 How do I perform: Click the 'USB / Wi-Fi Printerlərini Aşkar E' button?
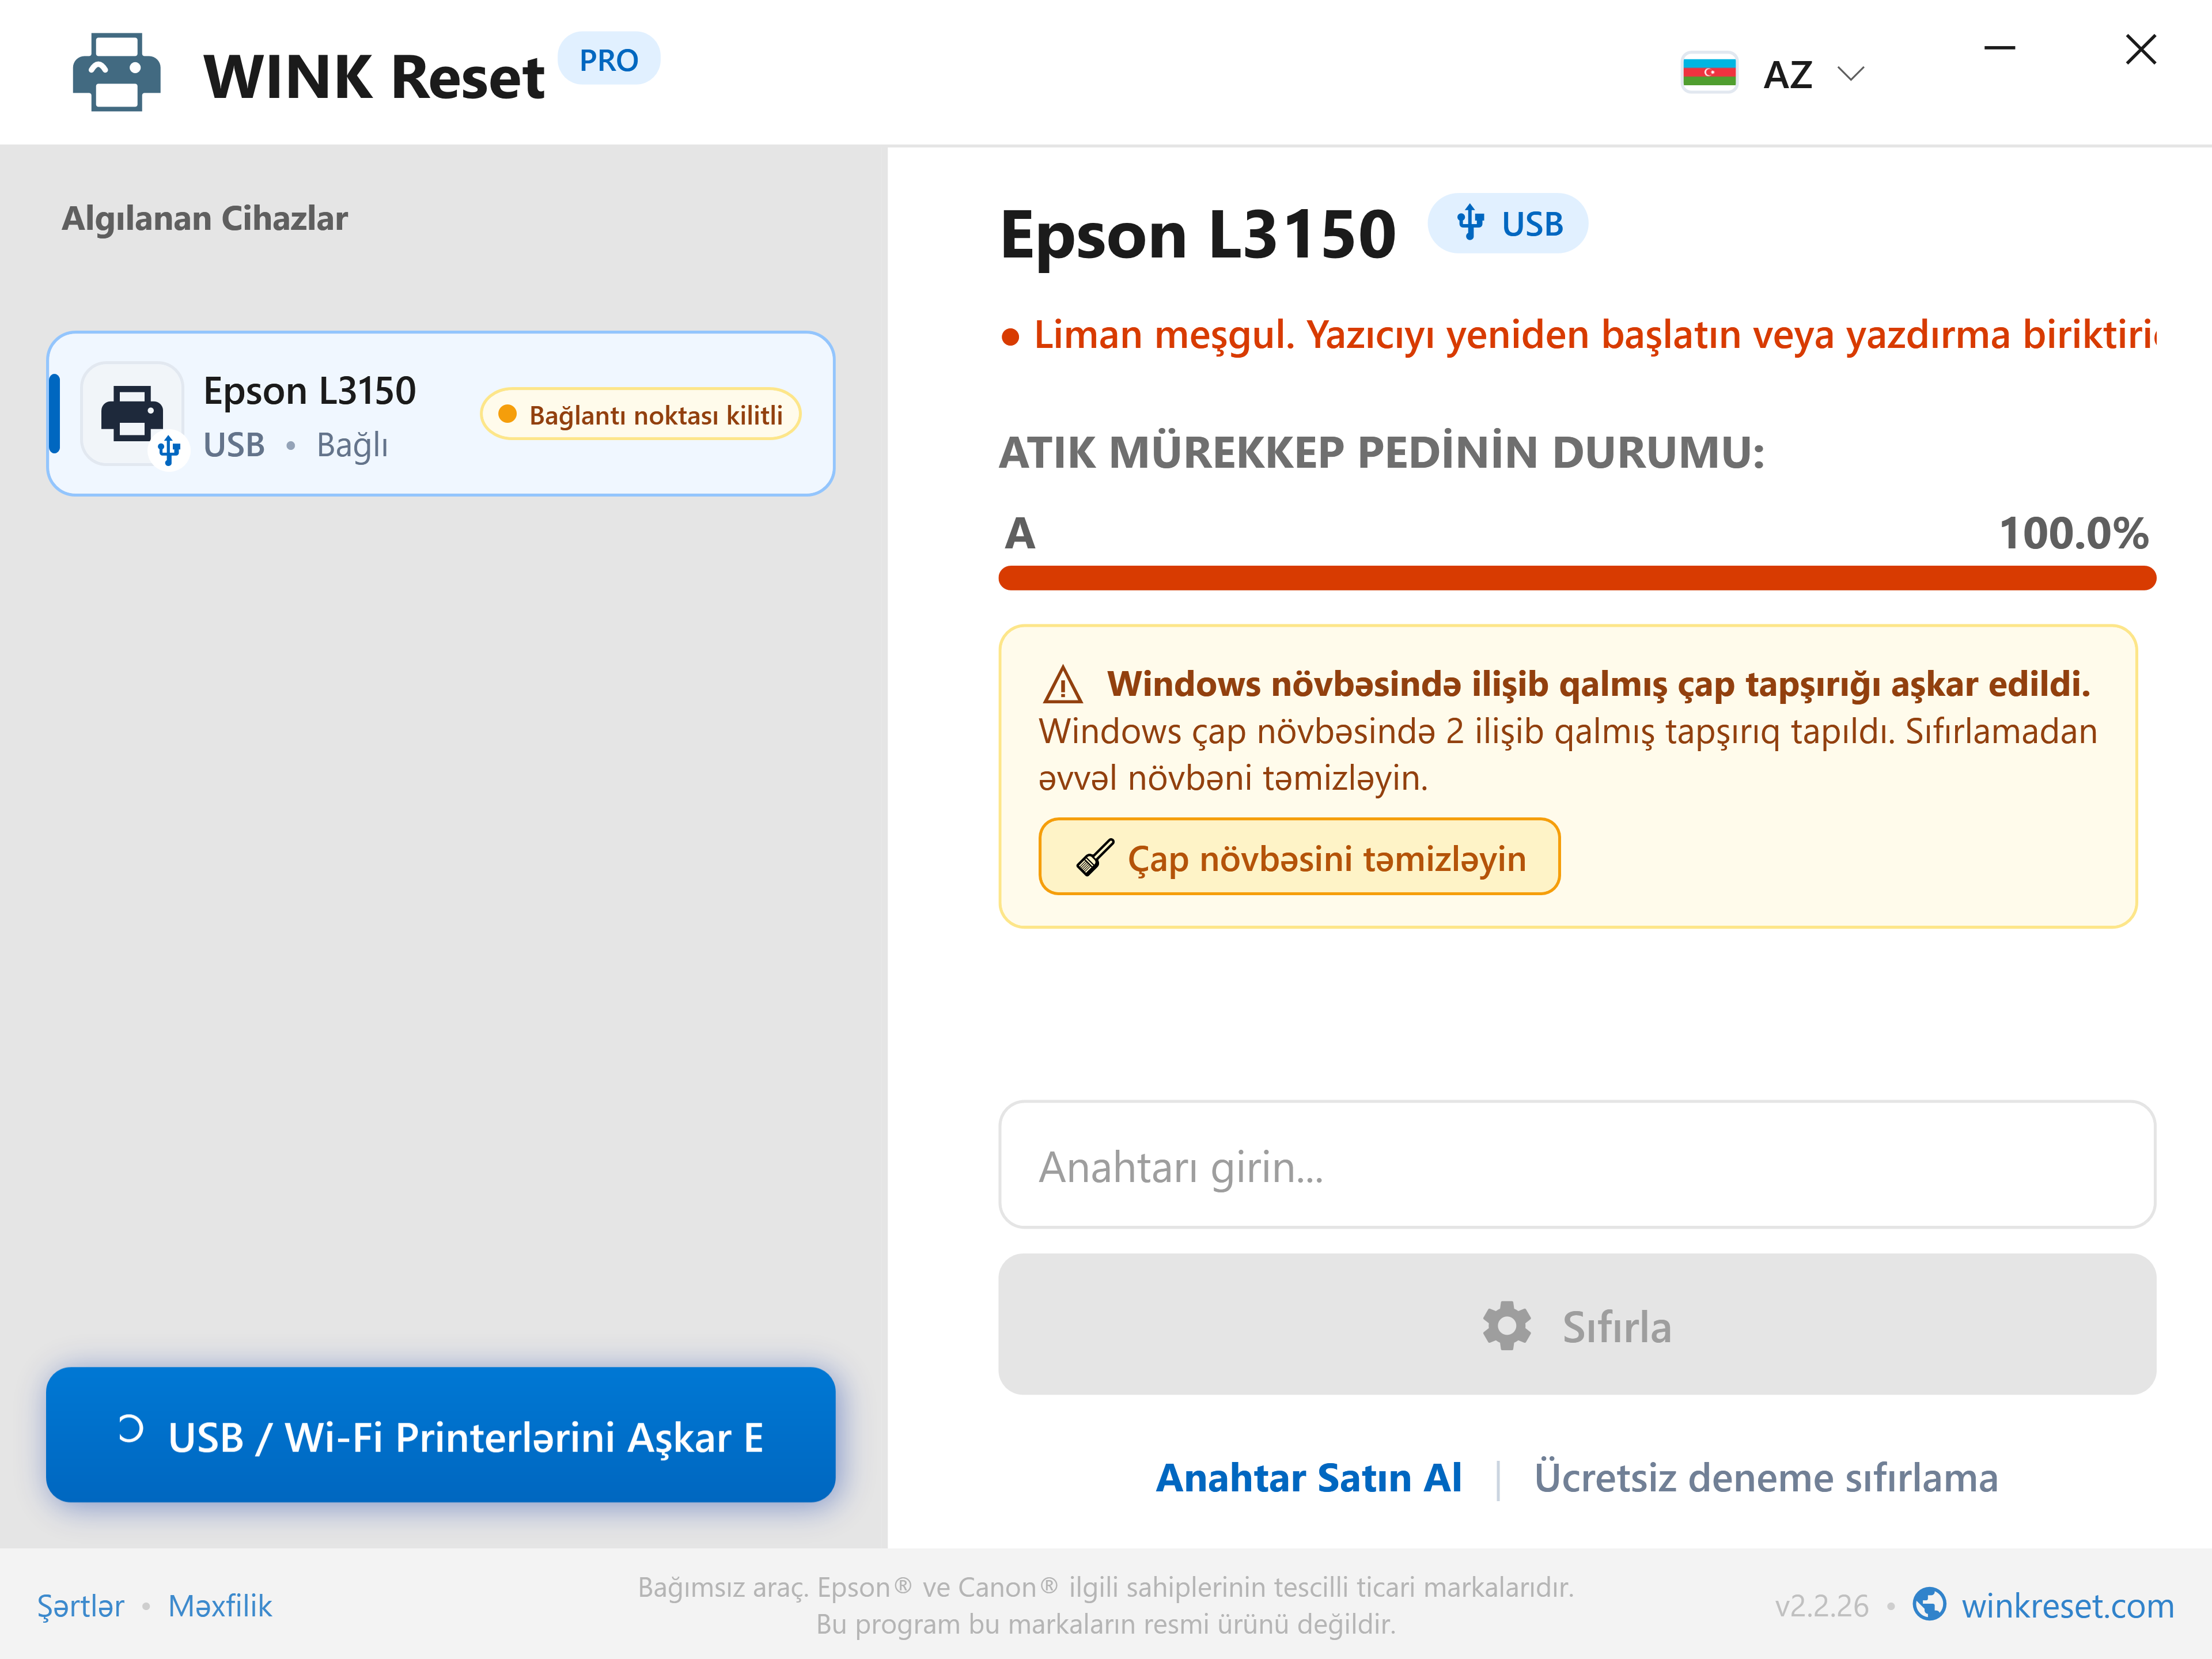click(441, 1435)
